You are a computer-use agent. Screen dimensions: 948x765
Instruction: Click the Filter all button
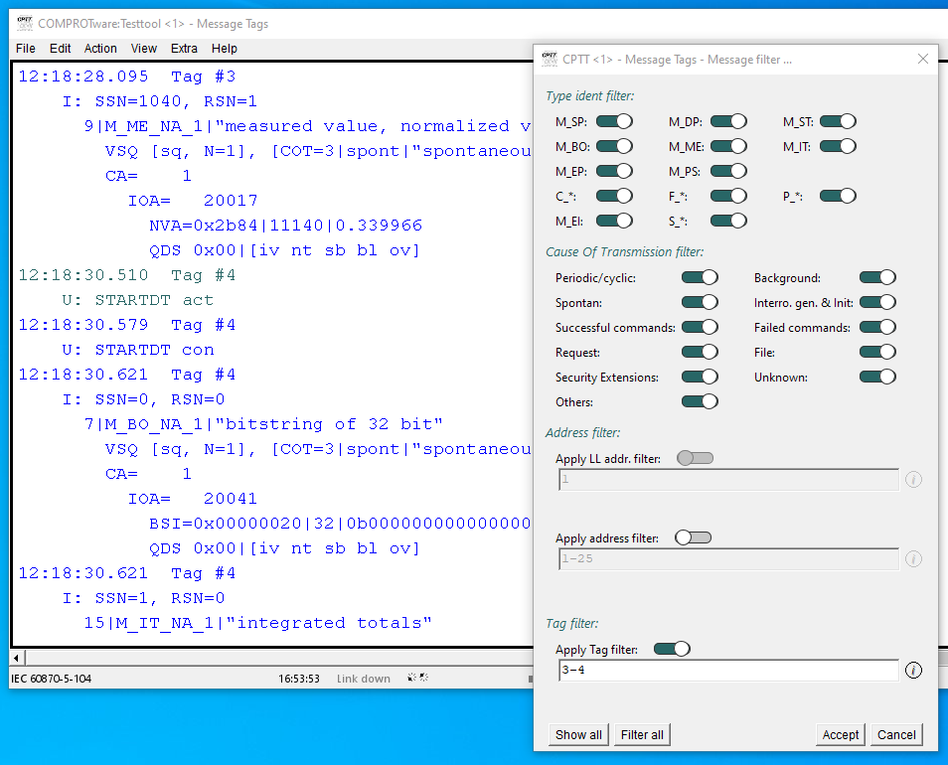(642, 735)
